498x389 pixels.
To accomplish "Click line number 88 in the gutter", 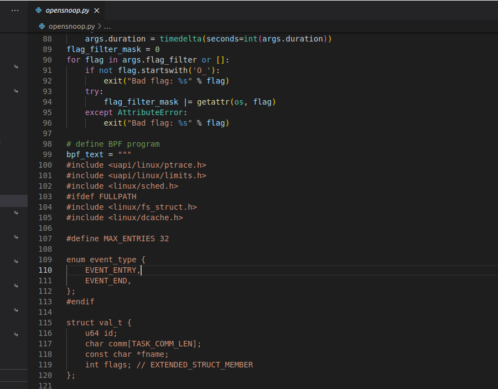I will 47,39.
